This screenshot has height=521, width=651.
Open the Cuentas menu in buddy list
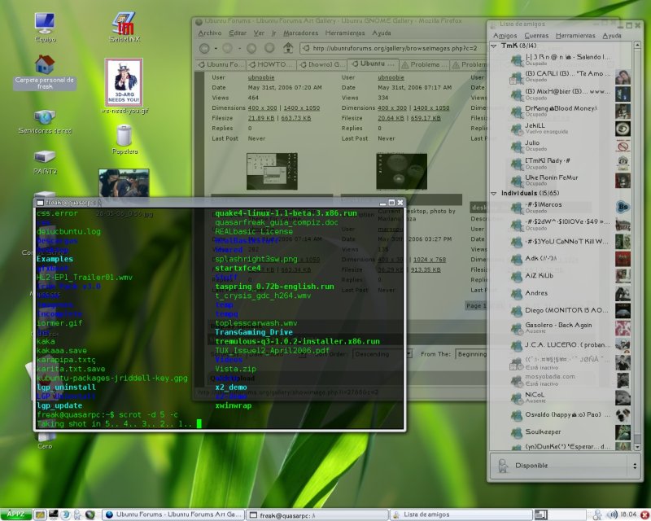click(x=536, y=36)
